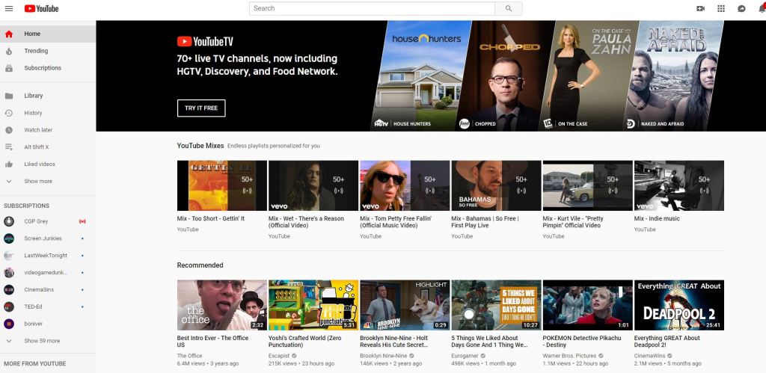766x373 pixels.
Task: Open the hamburger guide menu
Action: pyautogui.click(x=9, y=8)
